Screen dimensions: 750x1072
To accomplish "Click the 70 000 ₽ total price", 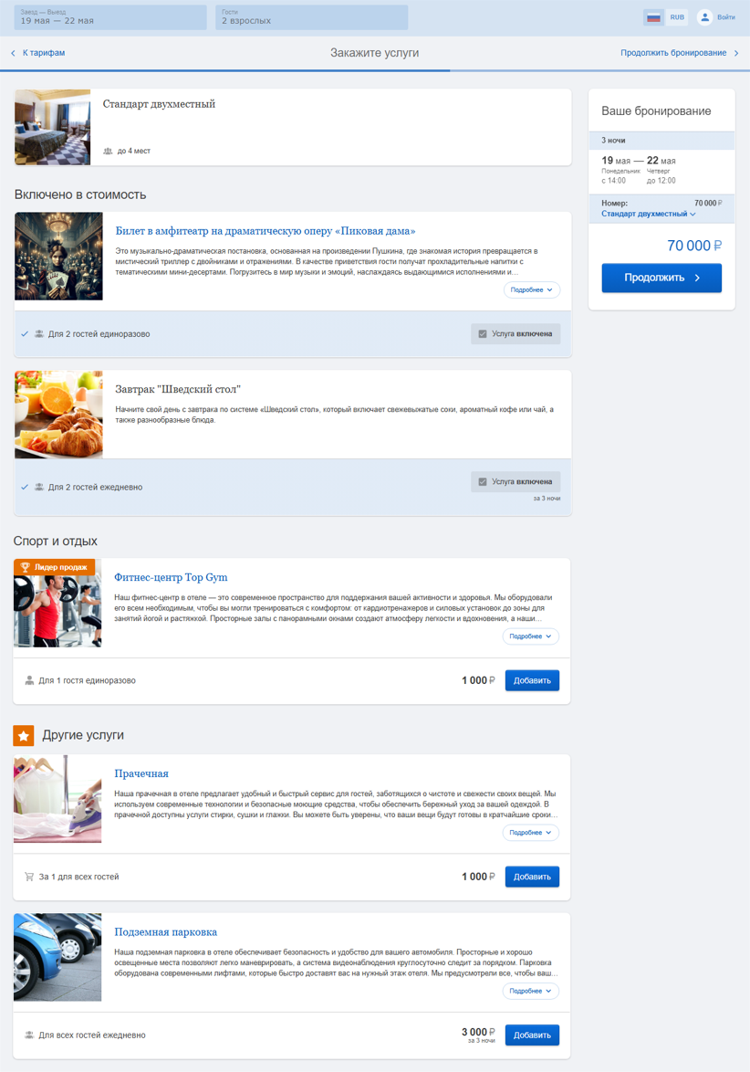I will tap(694, 246).
